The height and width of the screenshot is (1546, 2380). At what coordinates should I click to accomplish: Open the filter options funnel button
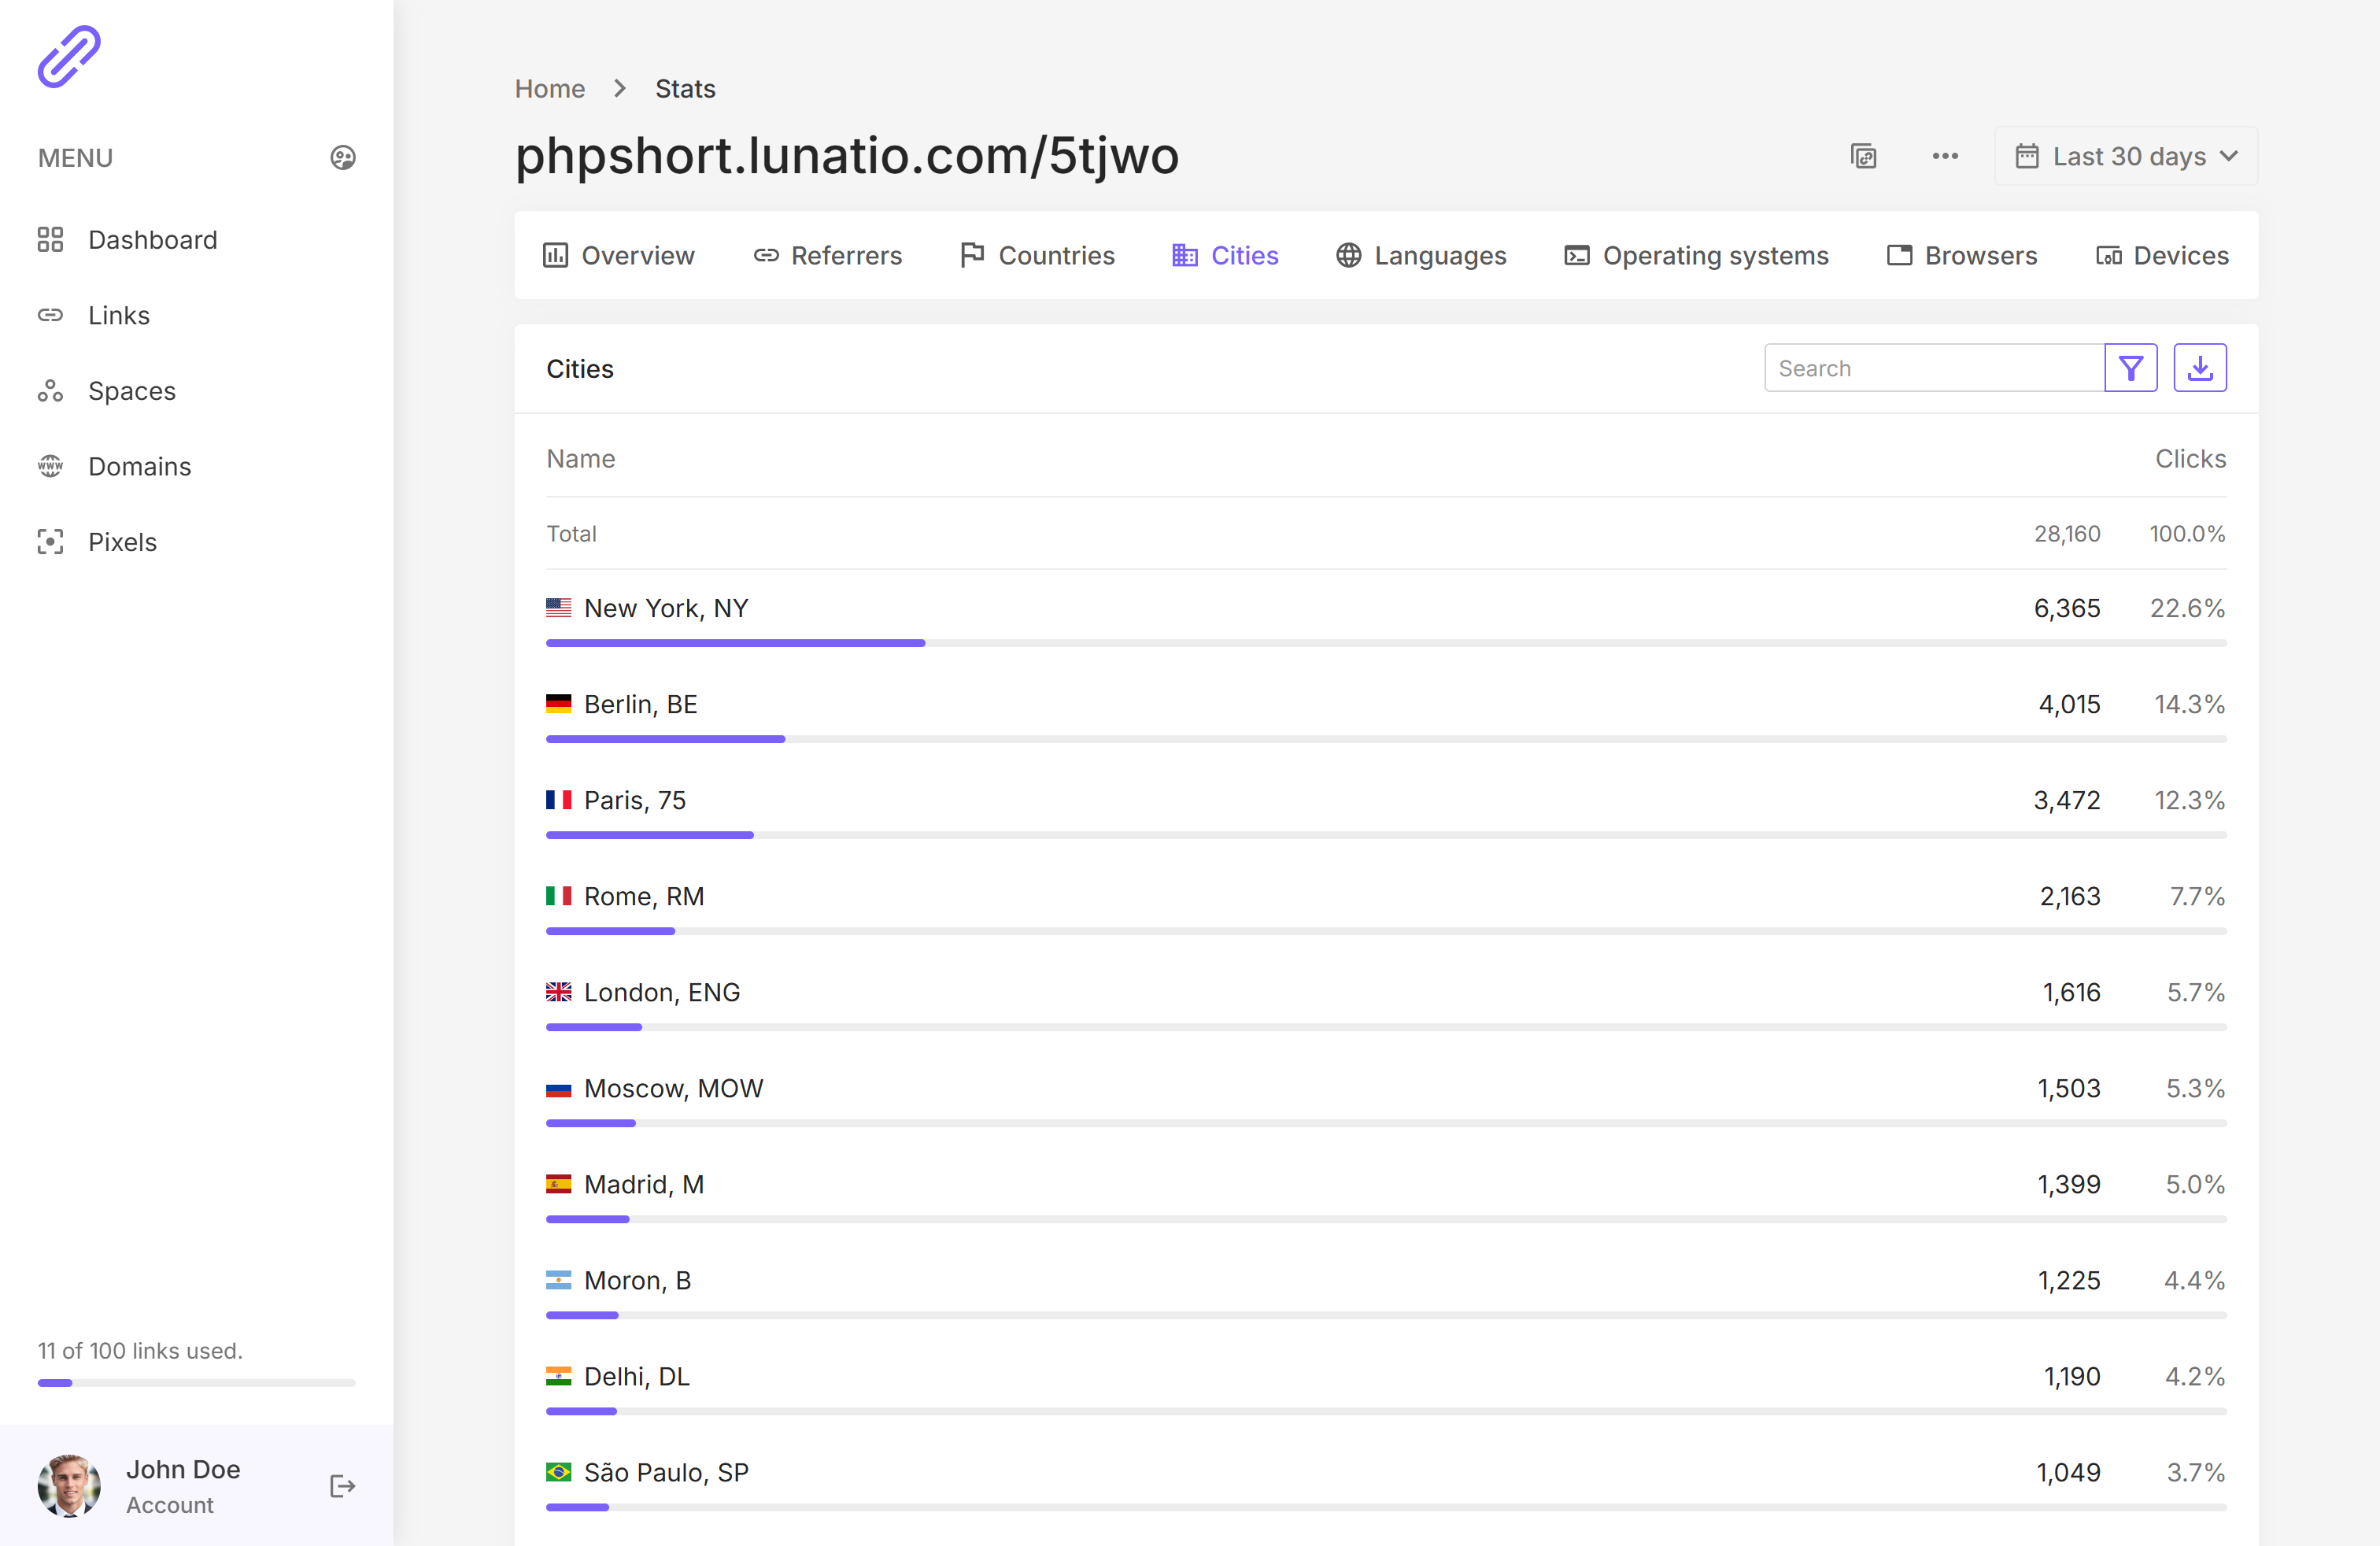point(2130,368)
